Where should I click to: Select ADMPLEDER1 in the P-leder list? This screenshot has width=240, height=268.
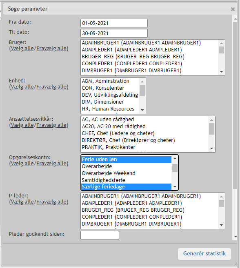[x=149, y=203]
